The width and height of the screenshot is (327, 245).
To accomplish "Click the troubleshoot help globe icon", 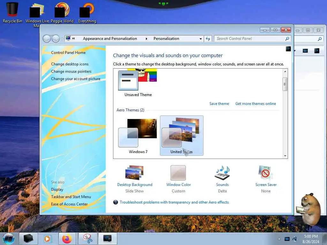I will point(116,202).
